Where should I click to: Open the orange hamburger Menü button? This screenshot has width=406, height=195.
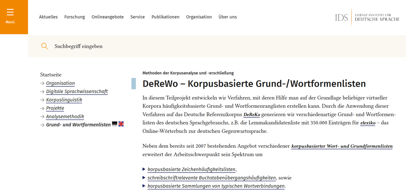[x=10, y=16]
